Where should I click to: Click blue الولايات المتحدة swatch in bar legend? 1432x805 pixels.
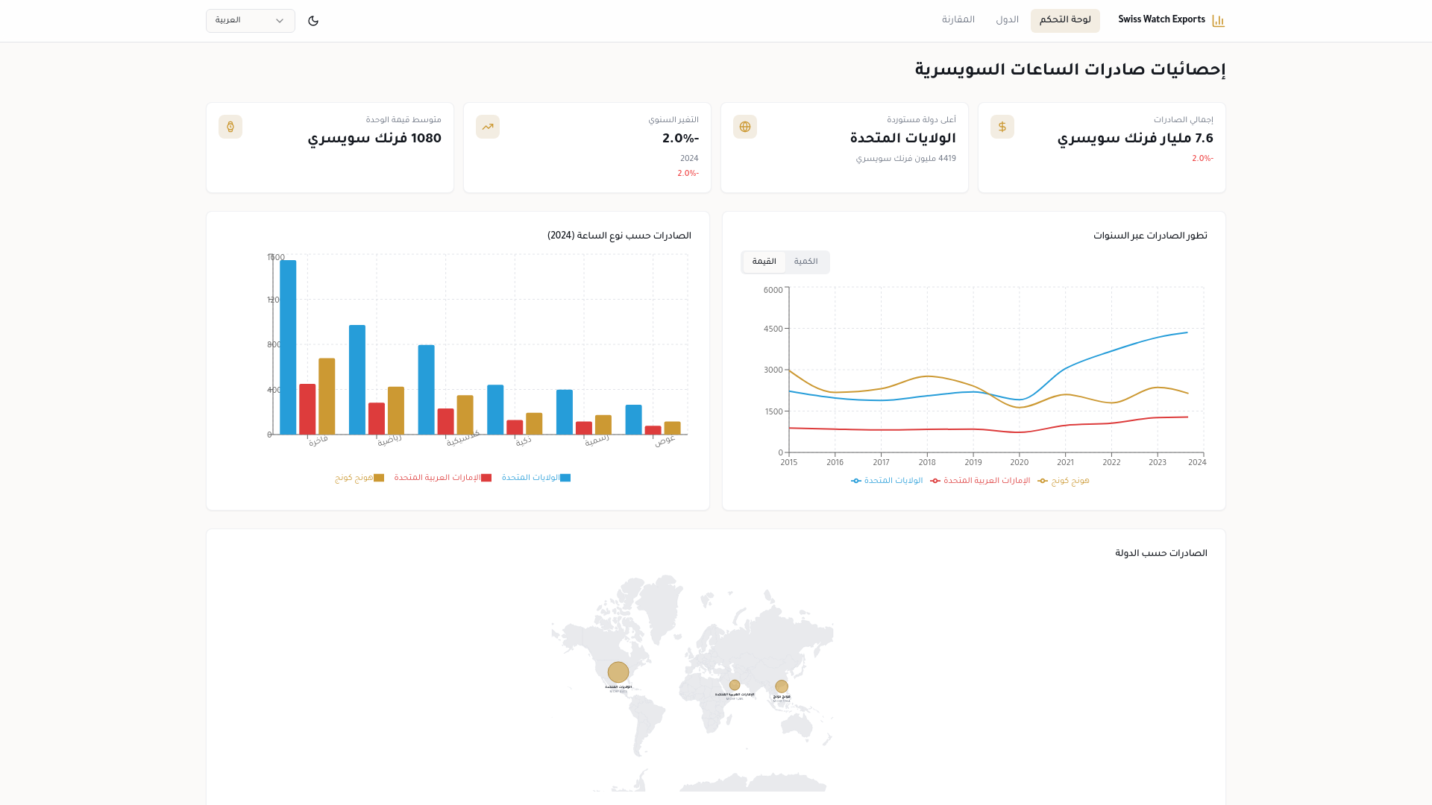click(x=565, y=479)
